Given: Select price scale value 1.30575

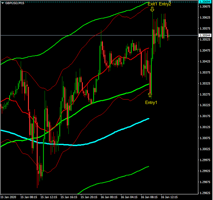Looking at the screenshot, I should coord(205,28).
